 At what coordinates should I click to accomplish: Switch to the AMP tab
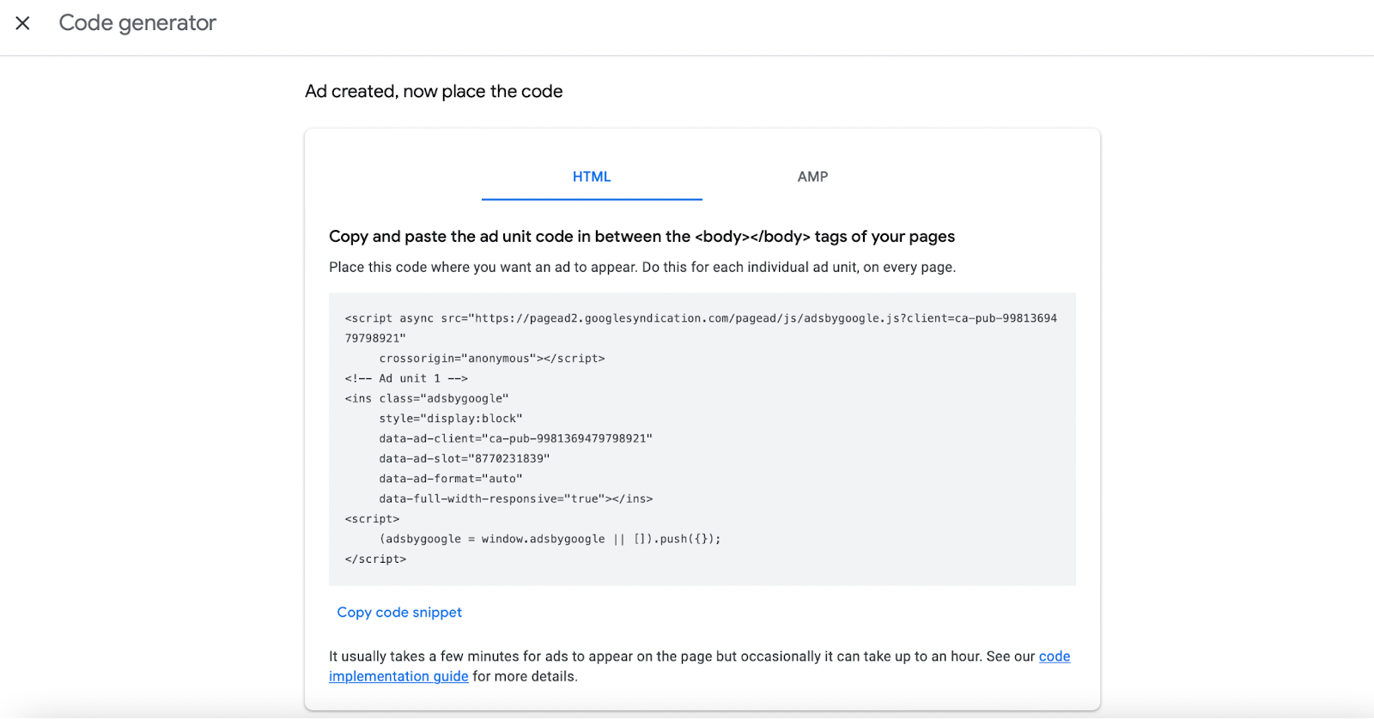812,177
